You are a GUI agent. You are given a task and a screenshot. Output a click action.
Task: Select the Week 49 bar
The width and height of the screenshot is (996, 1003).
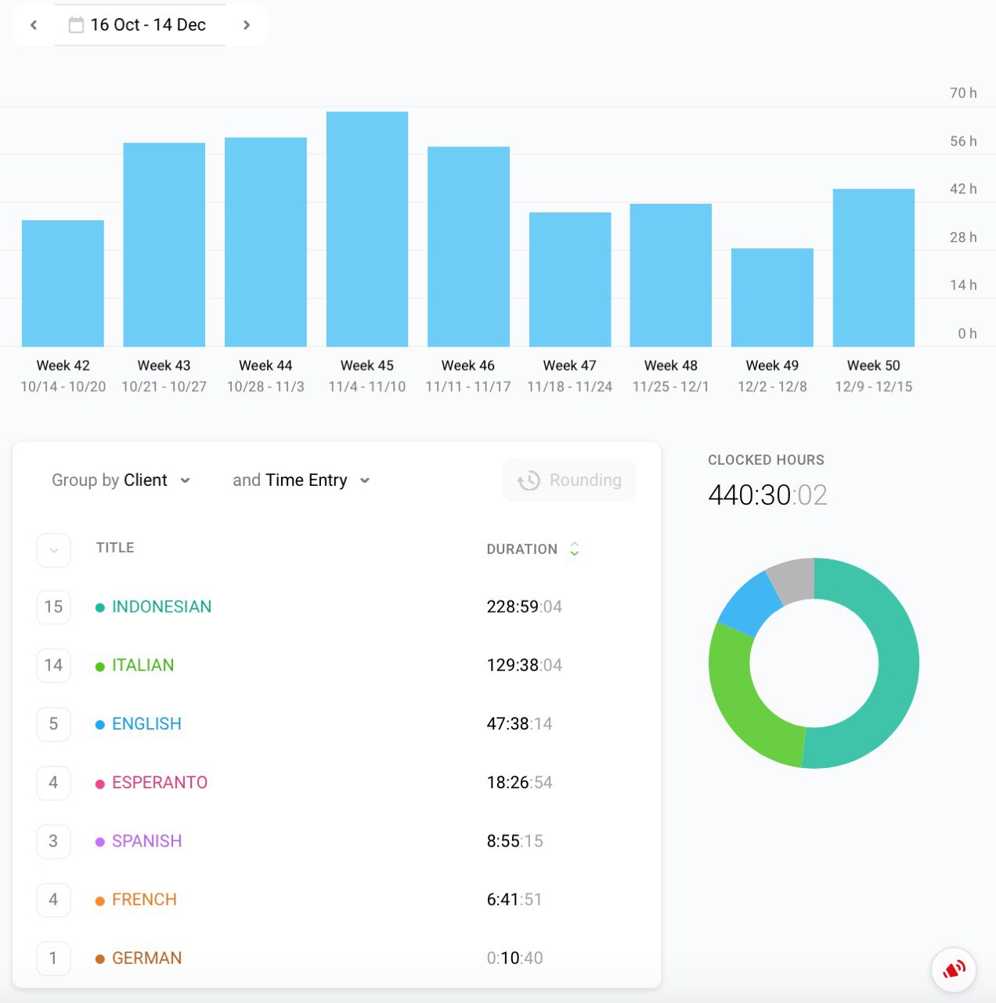click(772, 298)
